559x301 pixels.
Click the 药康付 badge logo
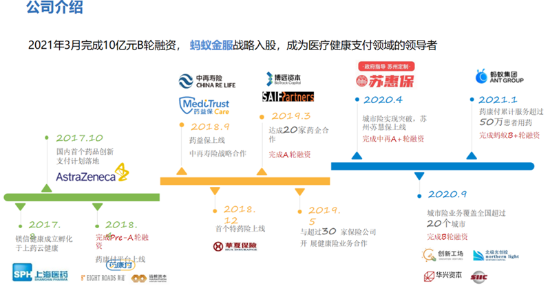pyautogui.click(x=120, y=265)
